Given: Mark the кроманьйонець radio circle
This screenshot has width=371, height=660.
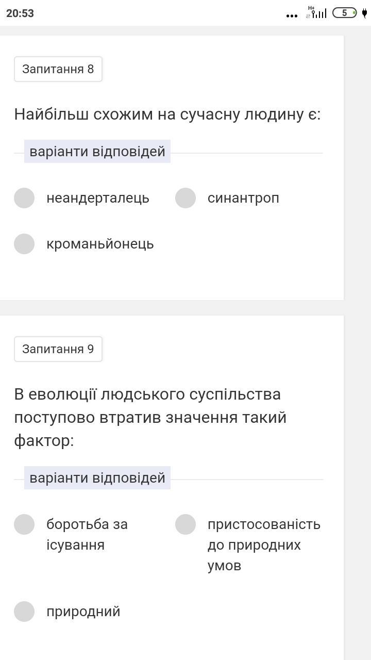Looking at the screenshot, I should [24, 244].
